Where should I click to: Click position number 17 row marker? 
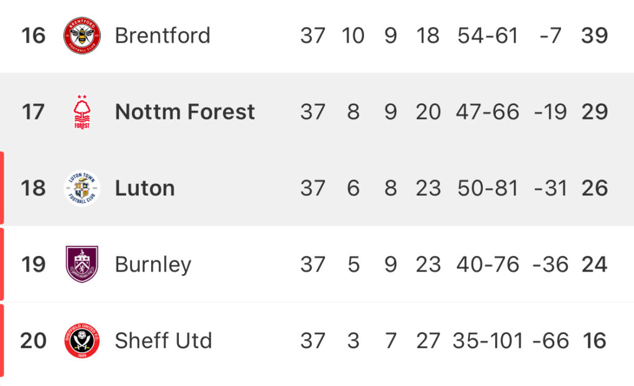(x=33, y=112)
